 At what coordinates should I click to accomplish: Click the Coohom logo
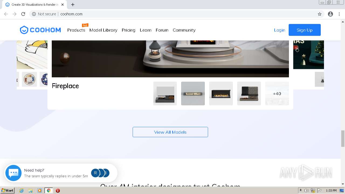point(40,30)
